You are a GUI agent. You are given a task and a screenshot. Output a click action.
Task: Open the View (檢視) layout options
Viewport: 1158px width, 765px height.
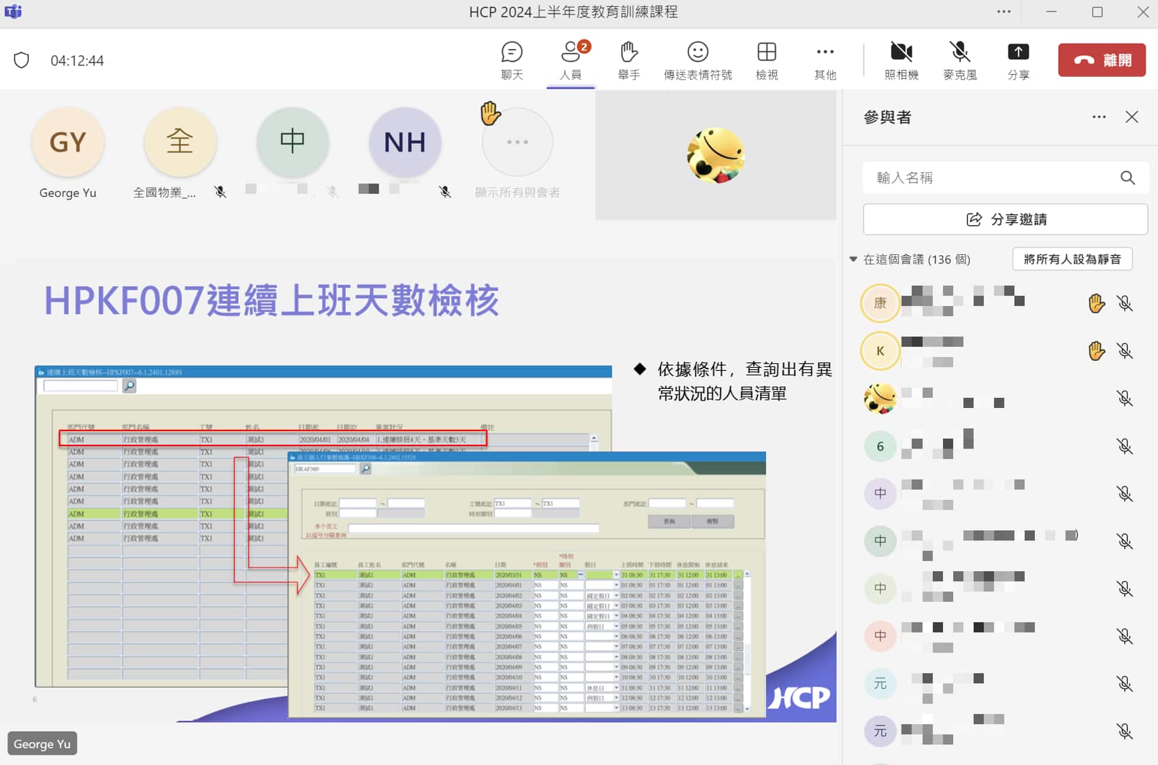point(766,60)
